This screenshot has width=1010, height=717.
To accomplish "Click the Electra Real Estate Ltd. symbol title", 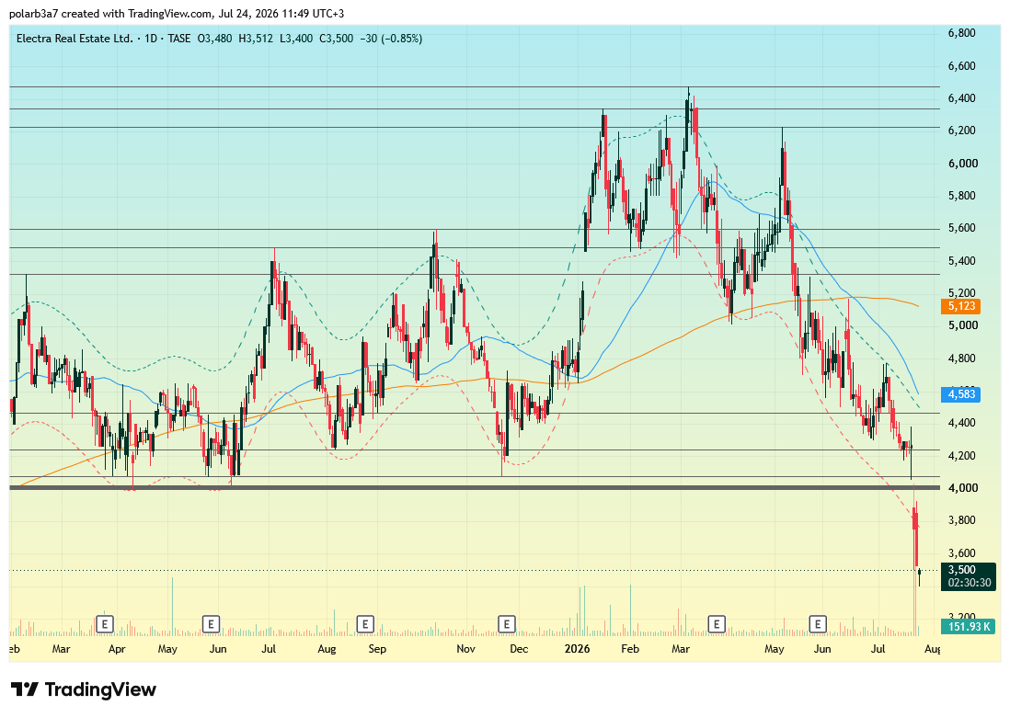I will point(75,39).
